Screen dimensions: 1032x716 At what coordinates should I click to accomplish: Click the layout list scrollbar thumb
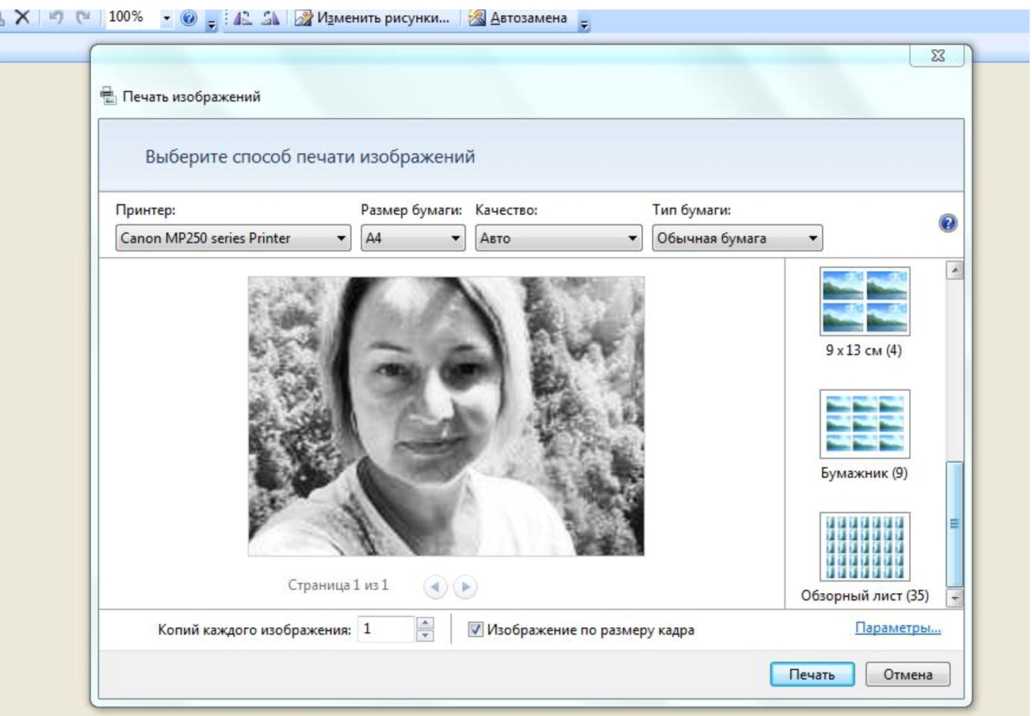(x=956, y=524)
